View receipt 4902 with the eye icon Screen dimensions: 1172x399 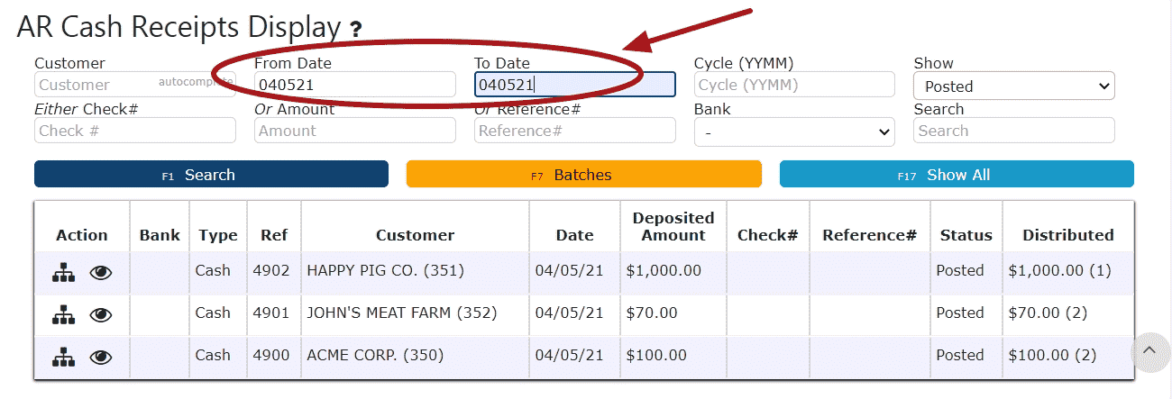pos(101,271)
